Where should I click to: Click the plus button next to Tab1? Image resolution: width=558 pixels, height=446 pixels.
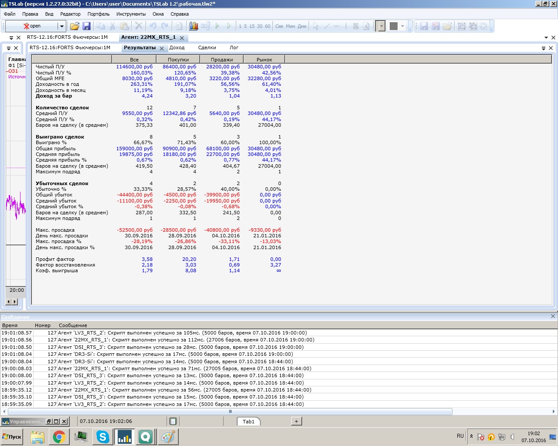coord(296,421)
